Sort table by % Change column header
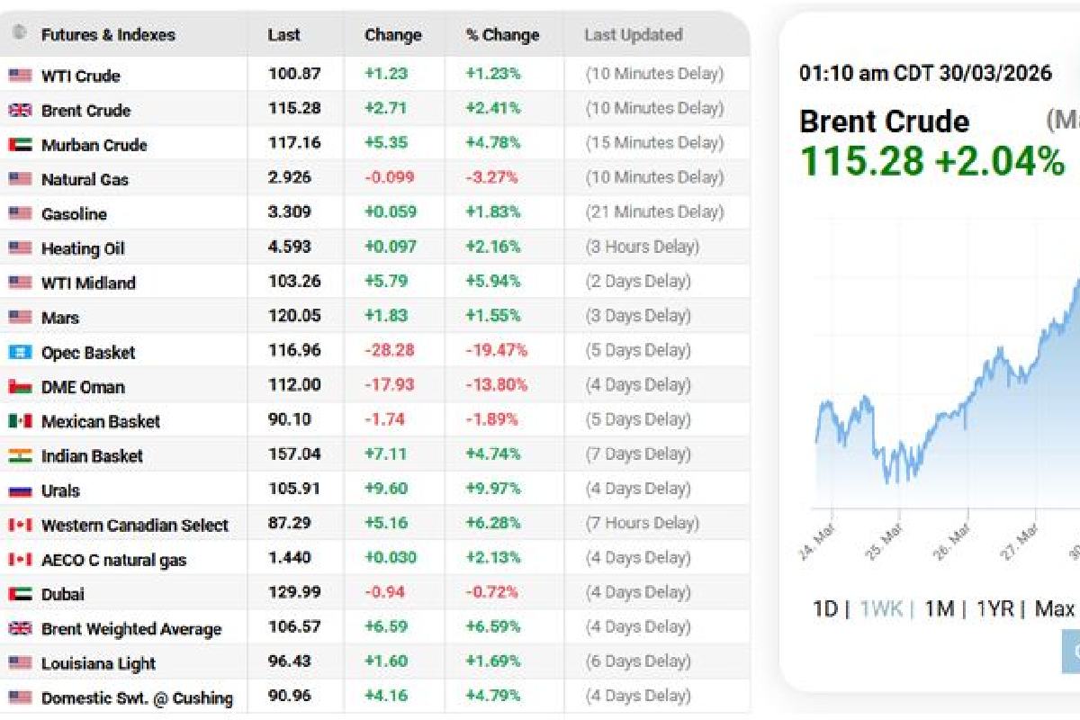The height and width of the screenshot is (720, 1080). click(502, 35)
